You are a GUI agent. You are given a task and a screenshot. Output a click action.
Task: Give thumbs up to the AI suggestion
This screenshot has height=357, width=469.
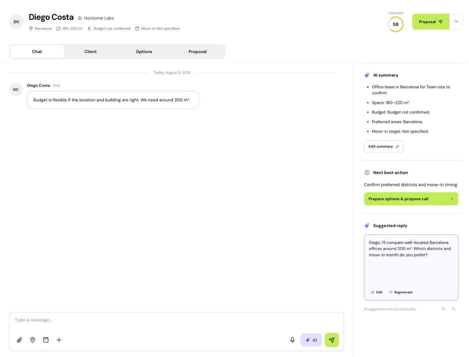click(x=444, y=309)
